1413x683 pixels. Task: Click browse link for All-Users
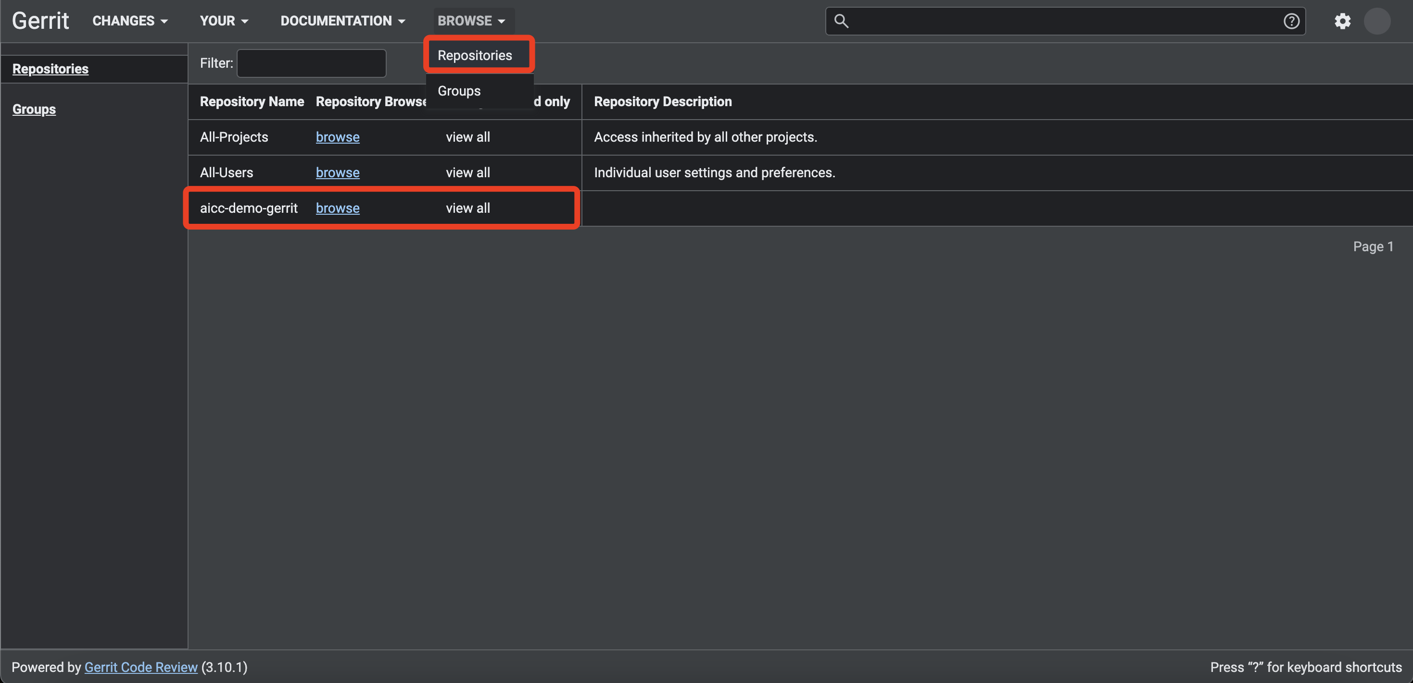[x=337, y=172]
